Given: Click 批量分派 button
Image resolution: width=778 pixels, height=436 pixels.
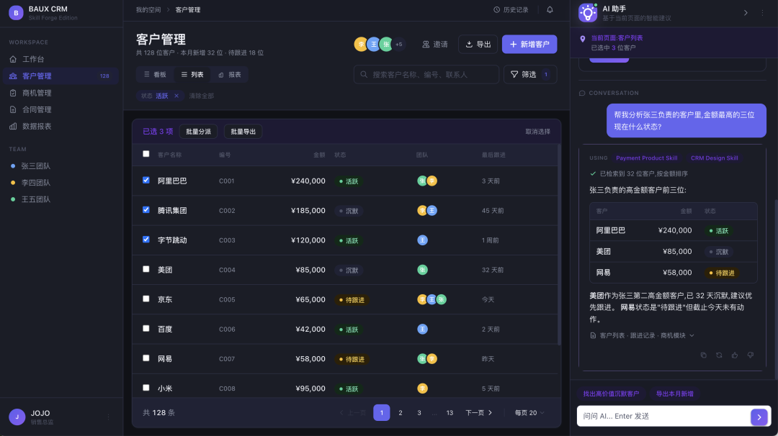Looking at the screenshot, I should pyautogui.click(x=198, y=131).
